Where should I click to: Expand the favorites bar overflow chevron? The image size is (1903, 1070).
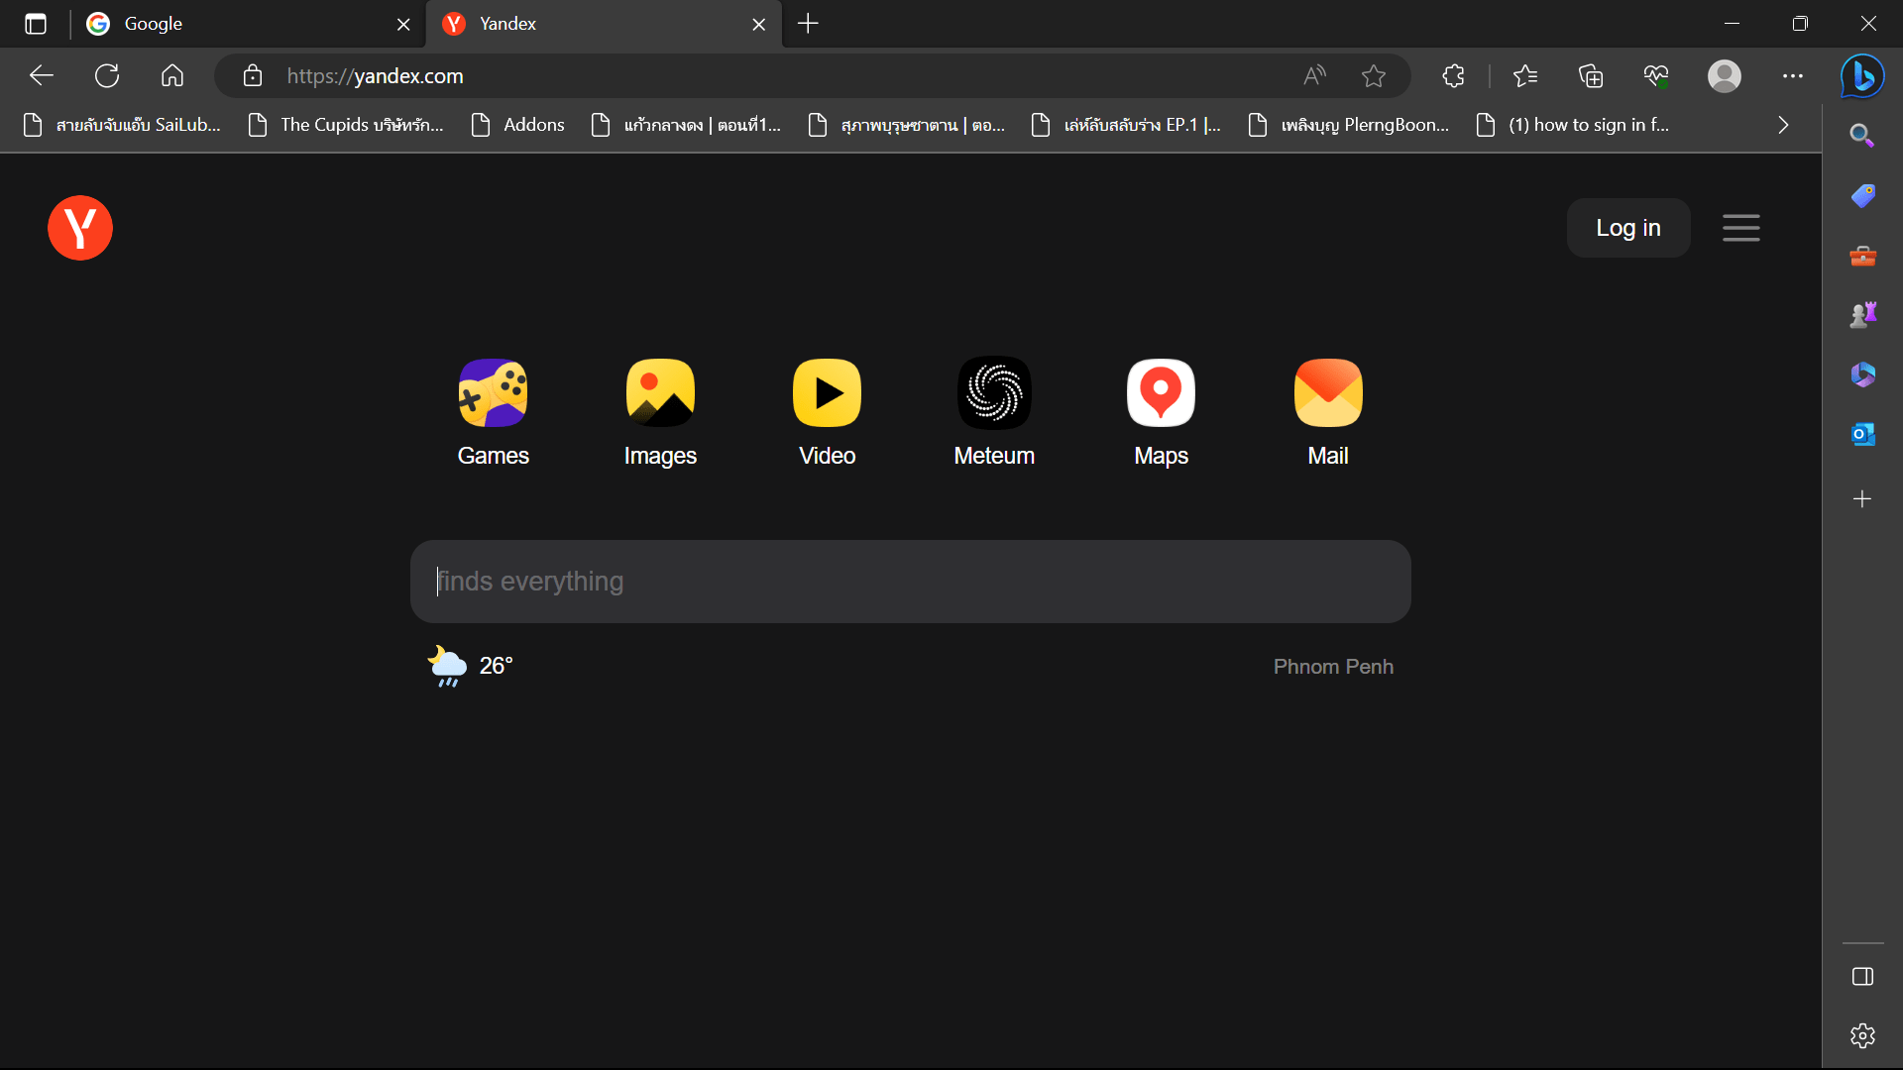tap(1783, 125)
